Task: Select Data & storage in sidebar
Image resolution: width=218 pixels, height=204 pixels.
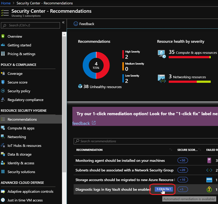Action: (19, 154)
